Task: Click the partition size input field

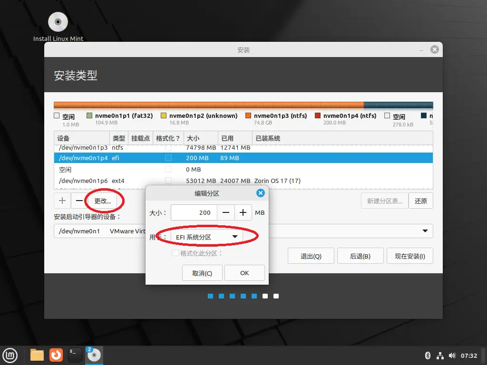Action: point(194,212)
